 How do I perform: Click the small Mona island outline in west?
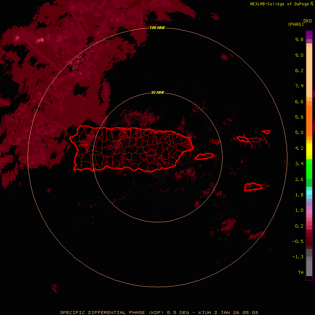coord(23,160)
